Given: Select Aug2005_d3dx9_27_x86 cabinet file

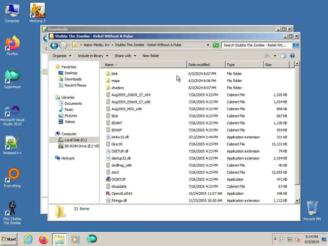Looking at the screenshot, I should click(131, 102).
